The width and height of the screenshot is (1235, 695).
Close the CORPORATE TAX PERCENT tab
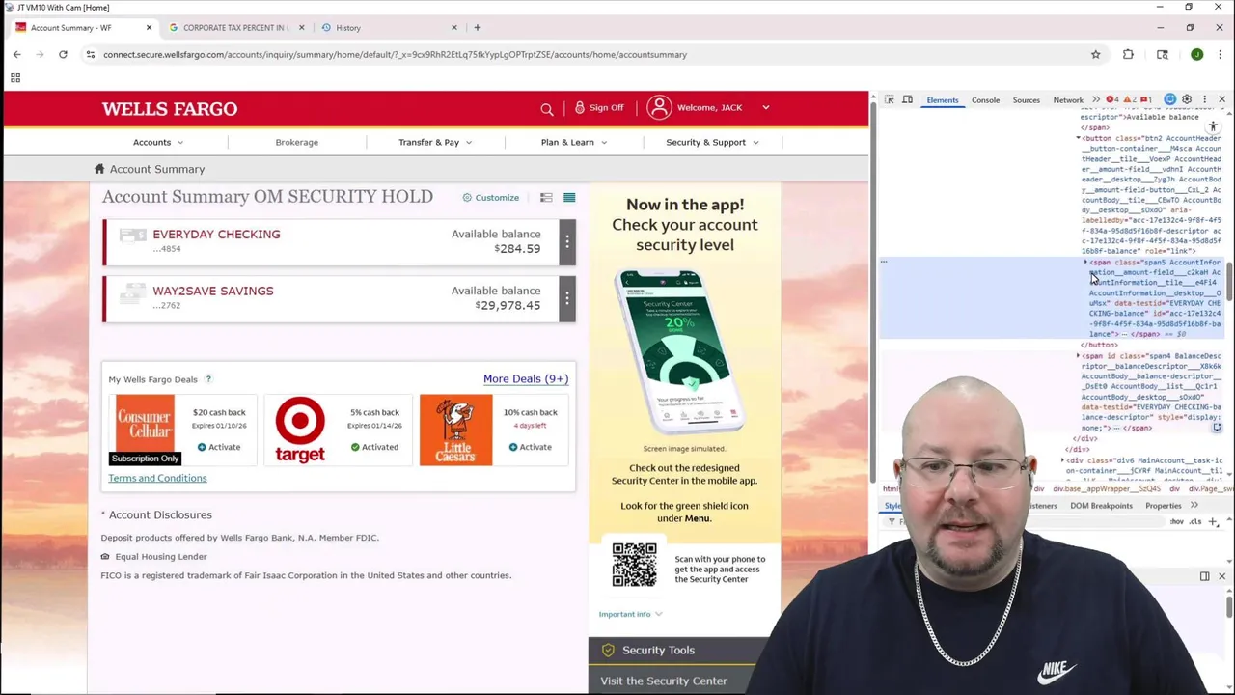tap(301, 27)
